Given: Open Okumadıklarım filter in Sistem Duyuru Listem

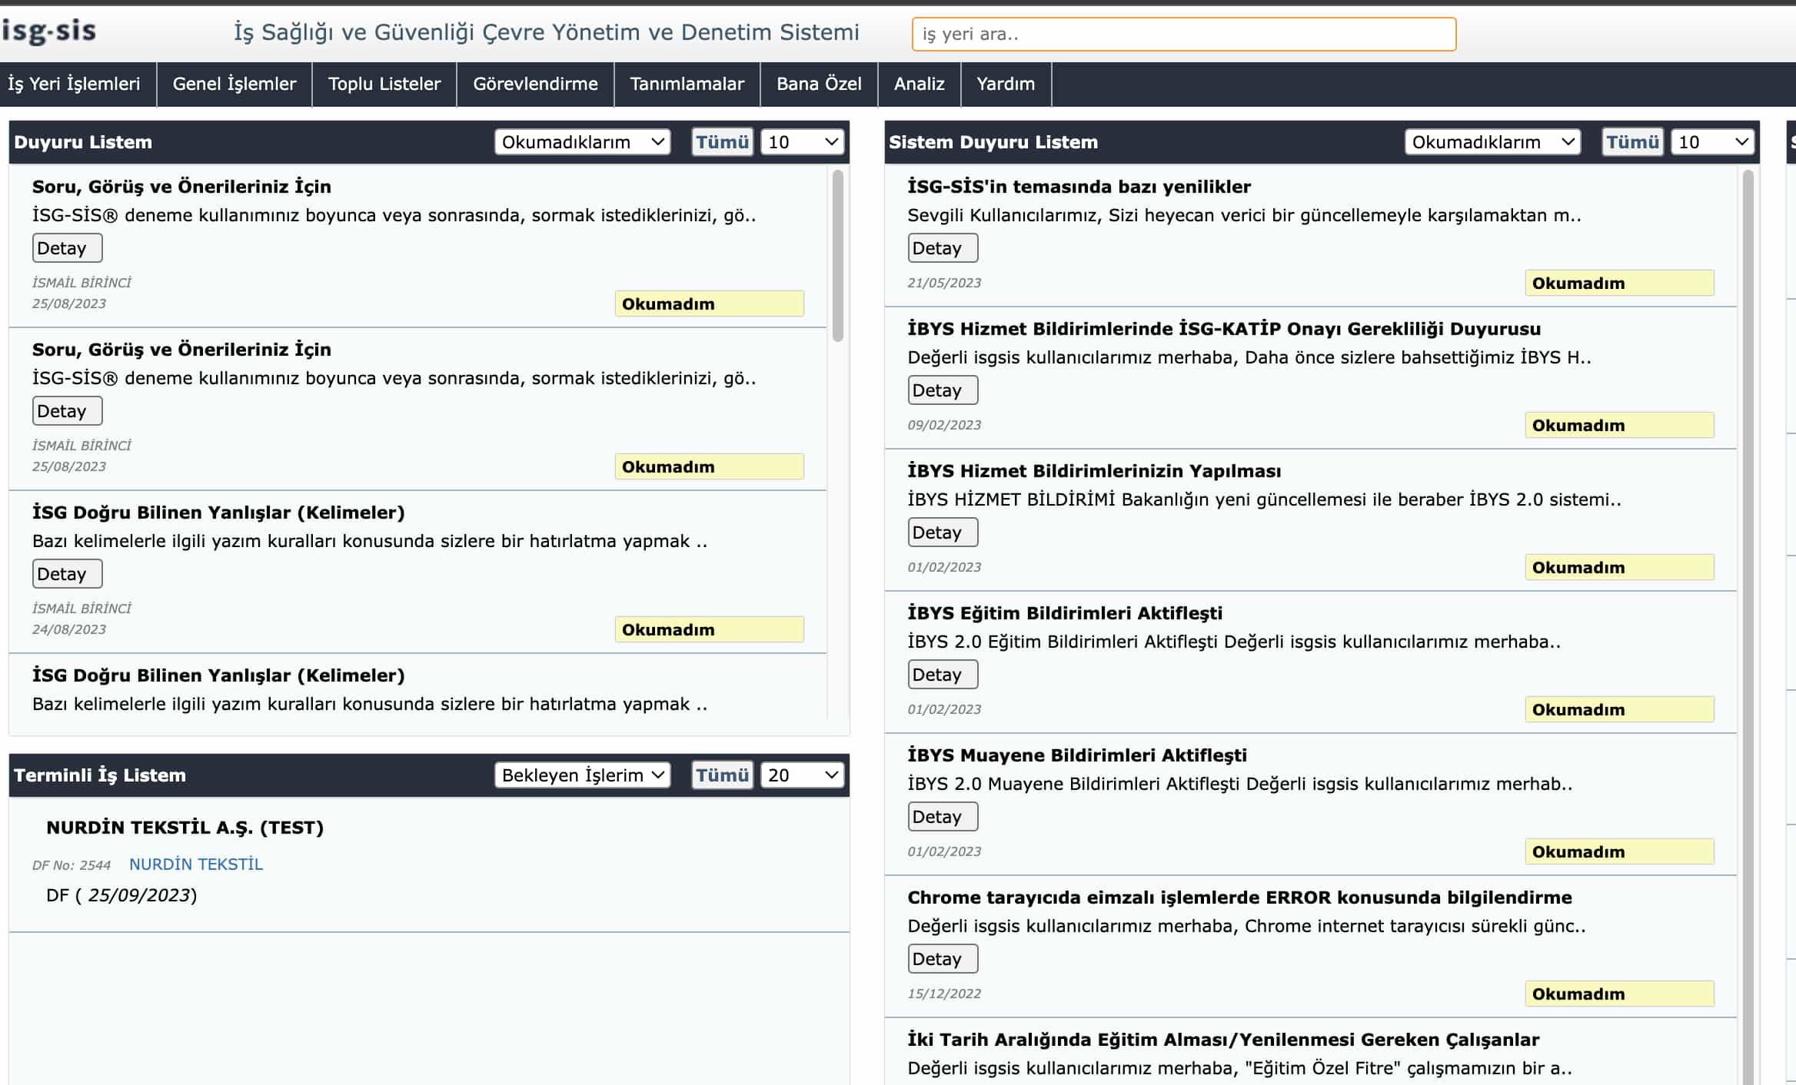Looking at the screenshot, I should (1492, 142).
